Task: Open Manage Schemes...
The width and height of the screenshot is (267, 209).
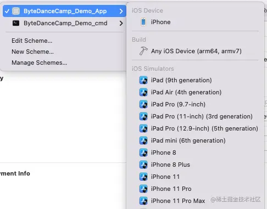Action: click(x=39, y=63)
